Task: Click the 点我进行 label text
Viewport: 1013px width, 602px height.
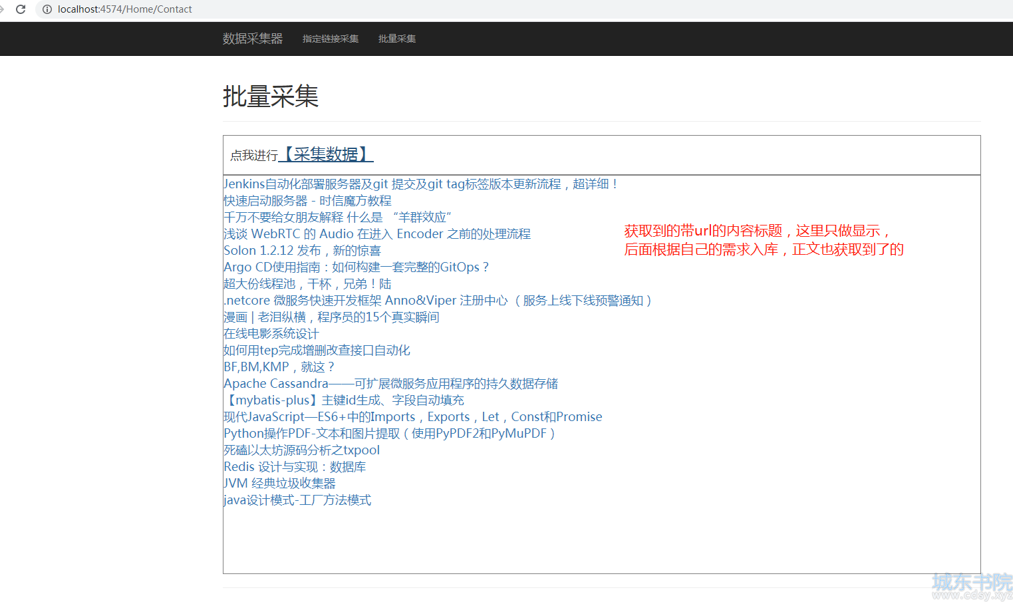Action: (x=254, y=156)
